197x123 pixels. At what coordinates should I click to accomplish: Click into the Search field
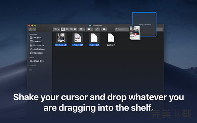tap(122, 29)
